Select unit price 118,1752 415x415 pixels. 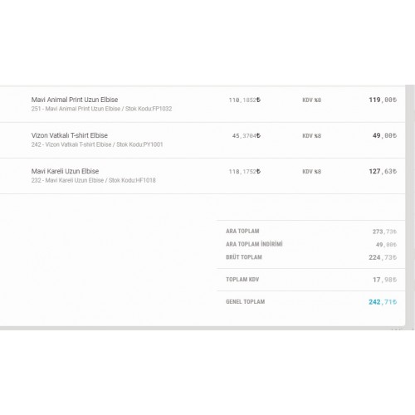245,172
